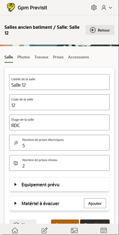This screenshot has height=235, width=119.
Task: Open the Accessoires tab
Action: tap(79, 57)
